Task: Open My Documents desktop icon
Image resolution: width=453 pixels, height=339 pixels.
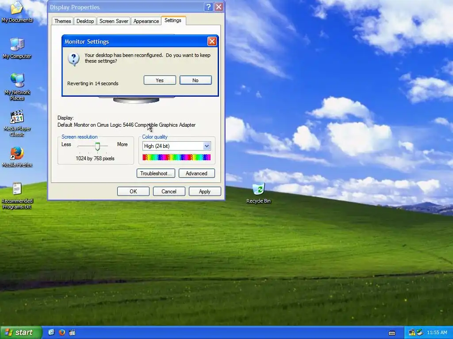Action: point(17,11)
